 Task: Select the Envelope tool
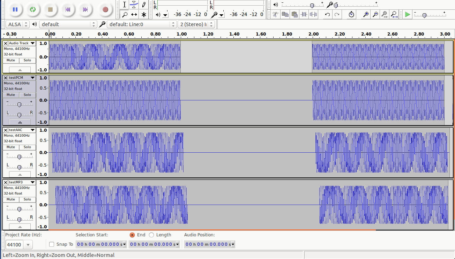[x=134, y=5]
